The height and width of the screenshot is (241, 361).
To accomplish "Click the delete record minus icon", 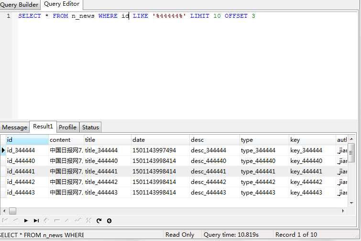I will (x=56, y=220).
